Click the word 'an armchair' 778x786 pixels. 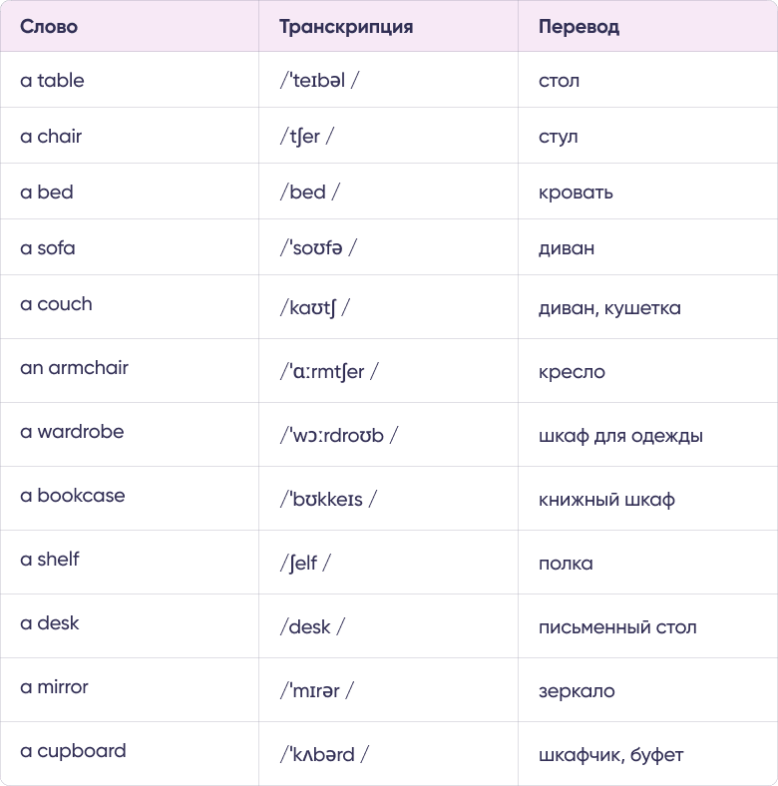pyautogui.click(x=74, y=368)
